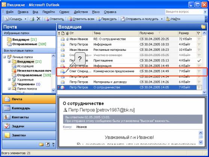The image size is (209, 157).
Task: Click the Введите вопрос help input field
Action: [184, 12]
